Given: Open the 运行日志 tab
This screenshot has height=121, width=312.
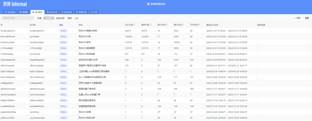Looking at the screenshot, I should coord(52,12).
